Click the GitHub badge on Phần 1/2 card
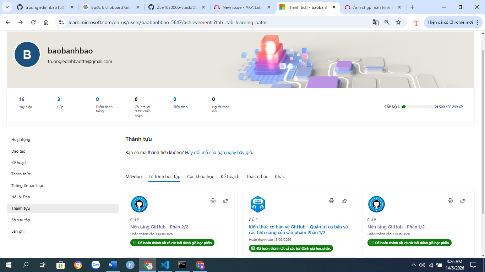The width and height of the screenshot is (485, 272). 376,204
